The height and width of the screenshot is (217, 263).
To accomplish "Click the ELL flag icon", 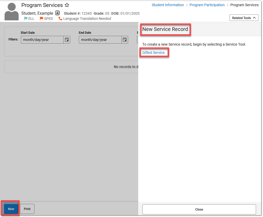I will click(x=26, y=19).
